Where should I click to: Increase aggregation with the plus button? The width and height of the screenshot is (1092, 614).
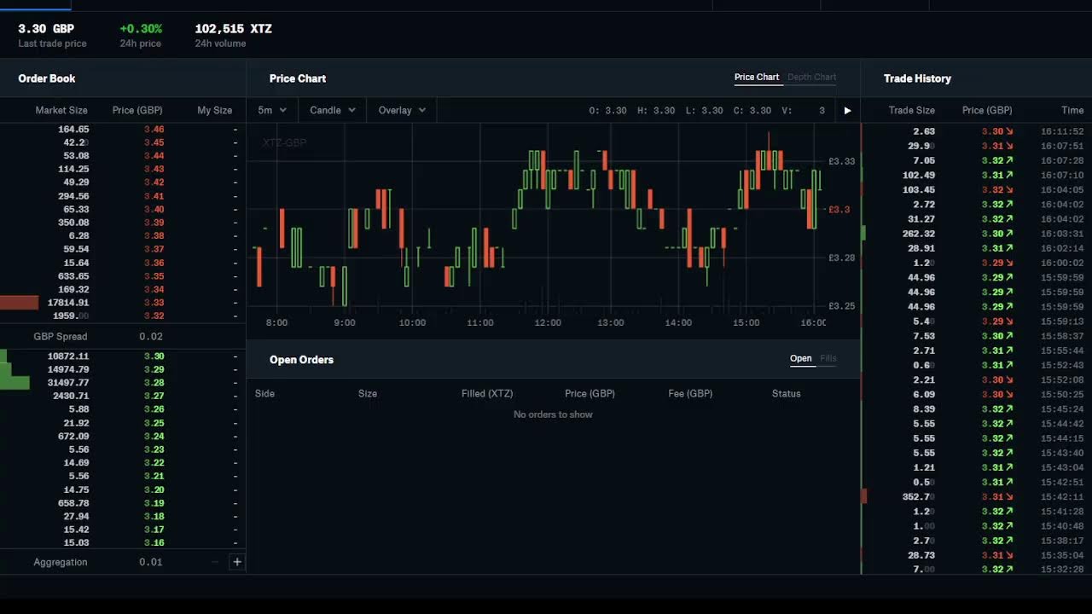(237, 562)
